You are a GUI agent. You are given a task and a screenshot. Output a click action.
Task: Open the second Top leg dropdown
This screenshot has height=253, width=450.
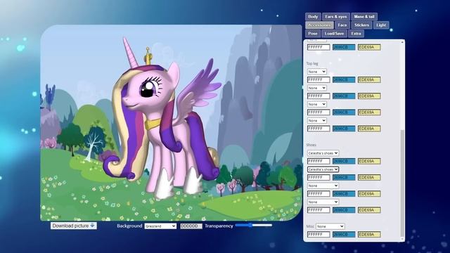pyautogui.click(x=316, y=88)
